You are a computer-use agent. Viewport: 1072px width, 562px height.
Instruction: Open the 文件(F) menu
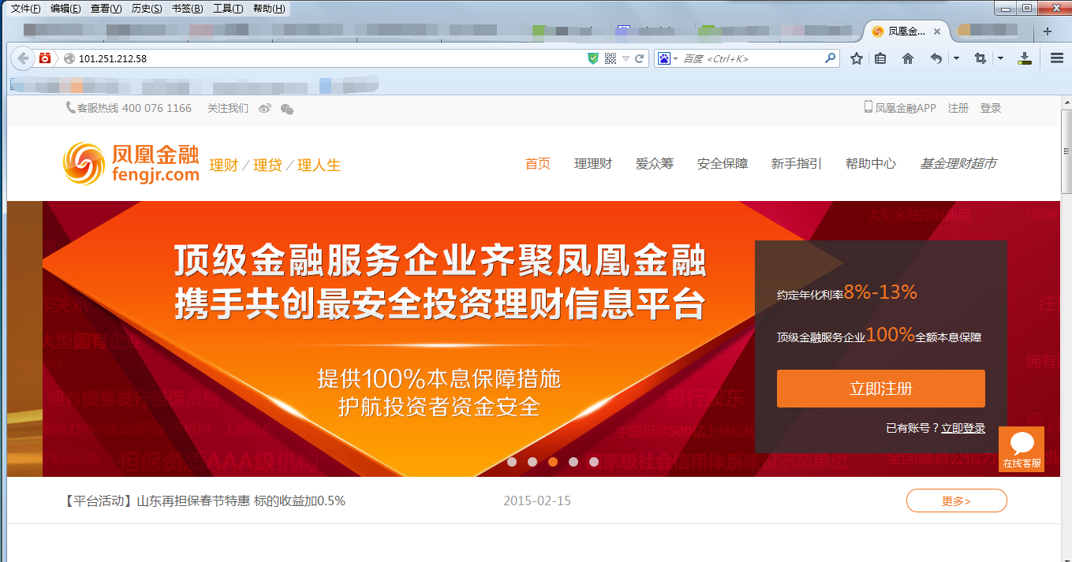[25, 9]
